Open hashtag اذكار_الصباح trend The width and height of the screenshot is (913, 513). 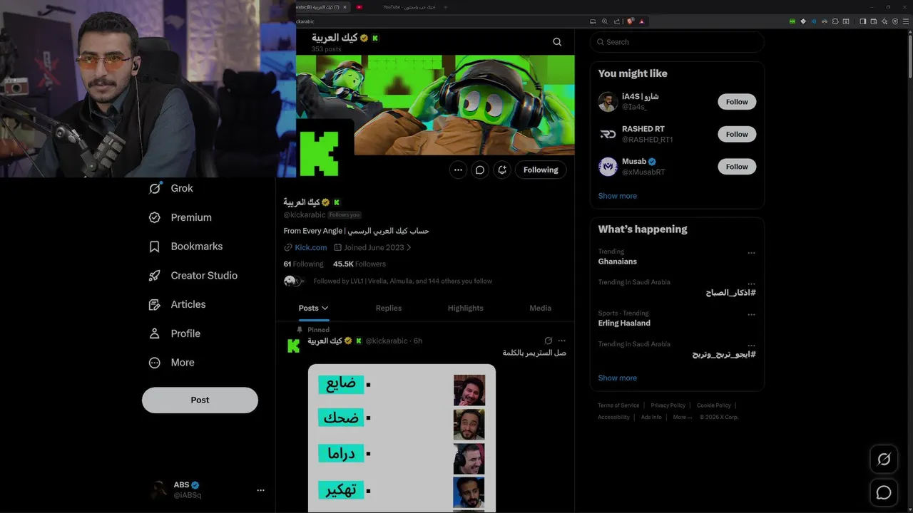[x=730, y=293]
